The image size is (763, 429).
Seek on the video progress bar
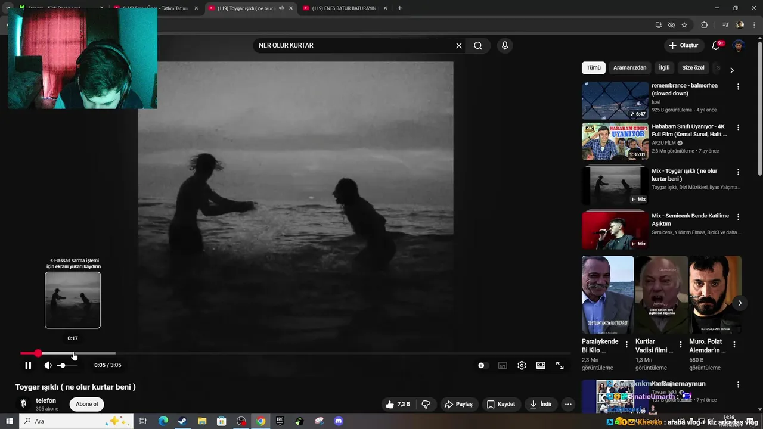coord(295,353)
